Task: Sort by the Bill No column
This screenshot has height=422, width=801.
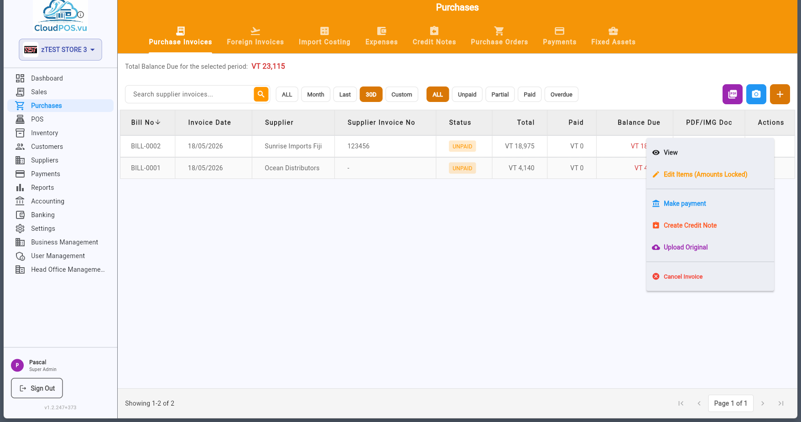Action: click(146, 122)
